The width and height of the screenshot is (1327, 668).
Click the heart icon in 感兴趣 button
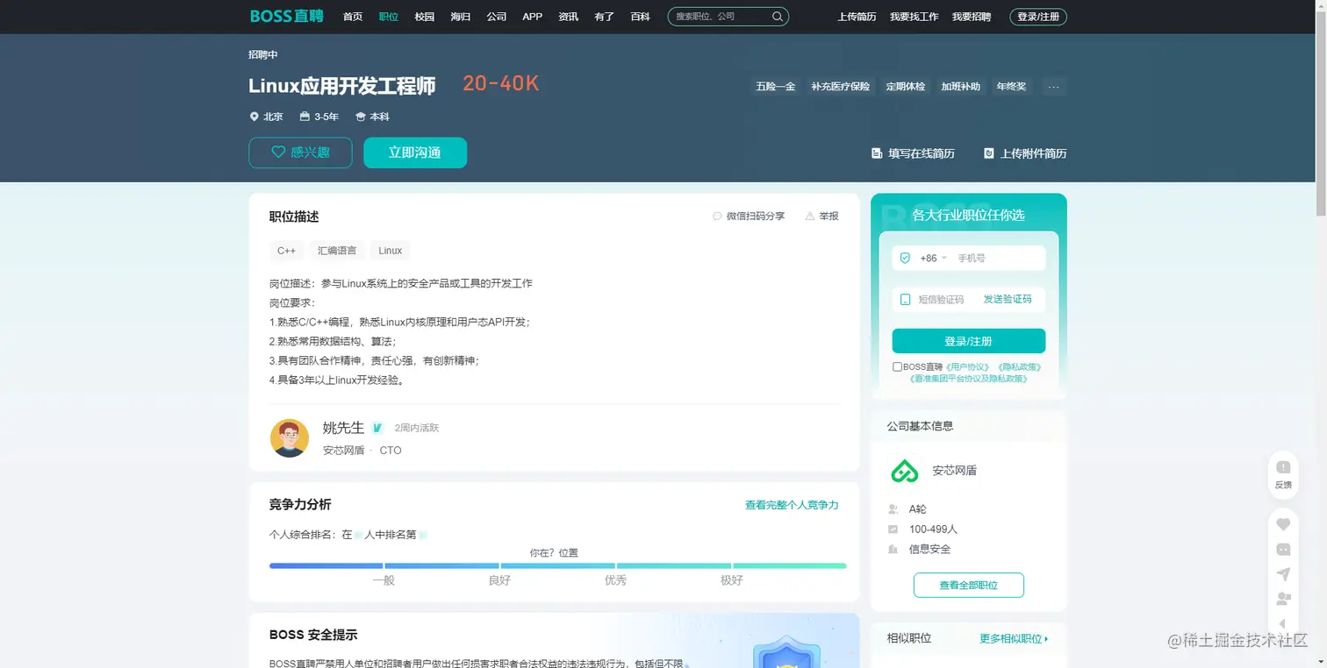click(278, 153)
